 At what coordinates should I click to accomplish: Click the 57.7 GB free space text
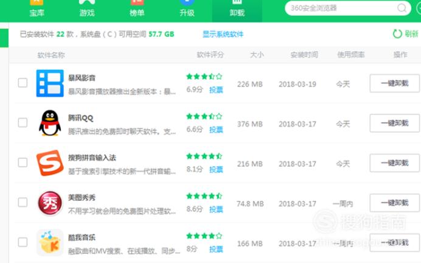coord(161,34)
